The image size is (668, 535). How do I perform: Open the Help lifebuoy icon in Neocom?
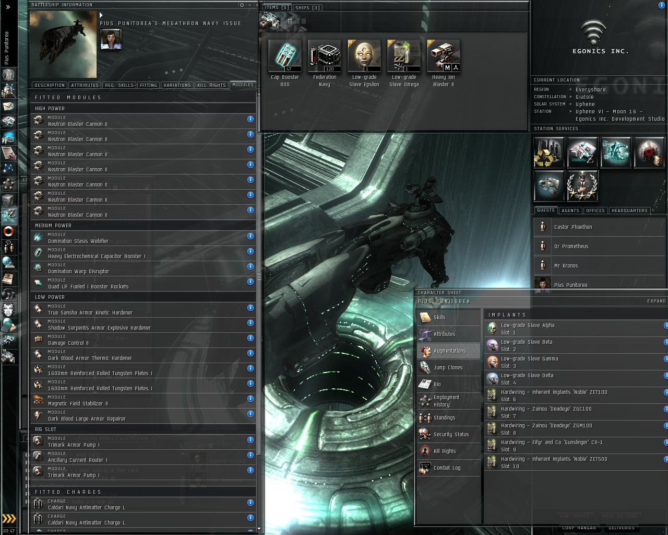click(9, 231)
